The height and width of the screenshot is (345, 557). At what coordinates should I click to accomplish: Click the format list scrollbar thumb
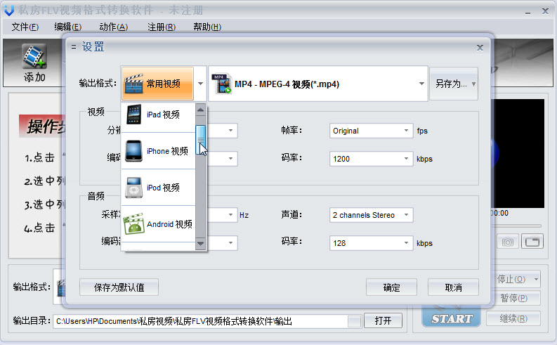[x=200, y=139]
